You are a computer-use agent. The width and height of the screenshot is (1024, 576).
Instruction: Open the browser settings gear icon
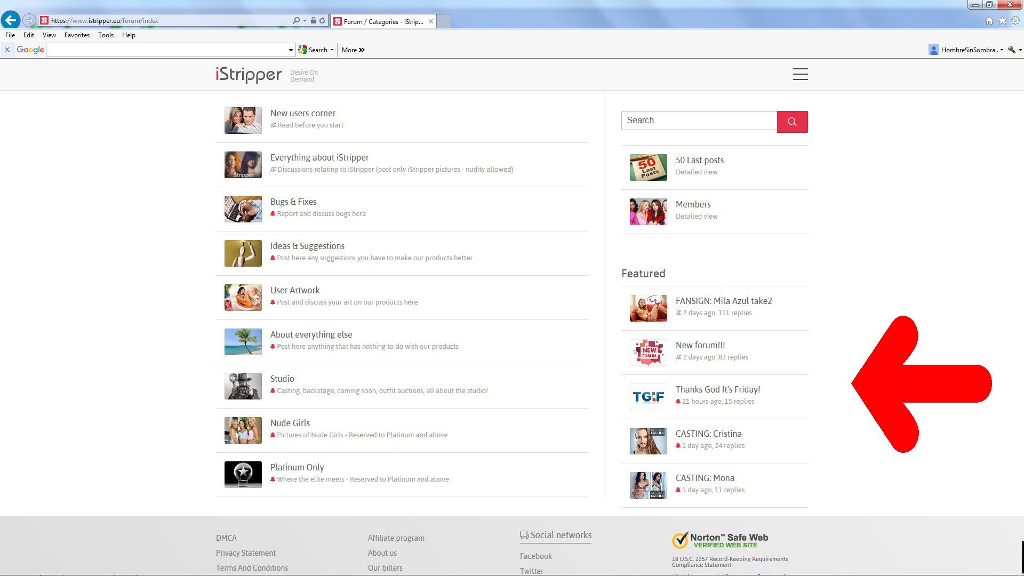1015,21
